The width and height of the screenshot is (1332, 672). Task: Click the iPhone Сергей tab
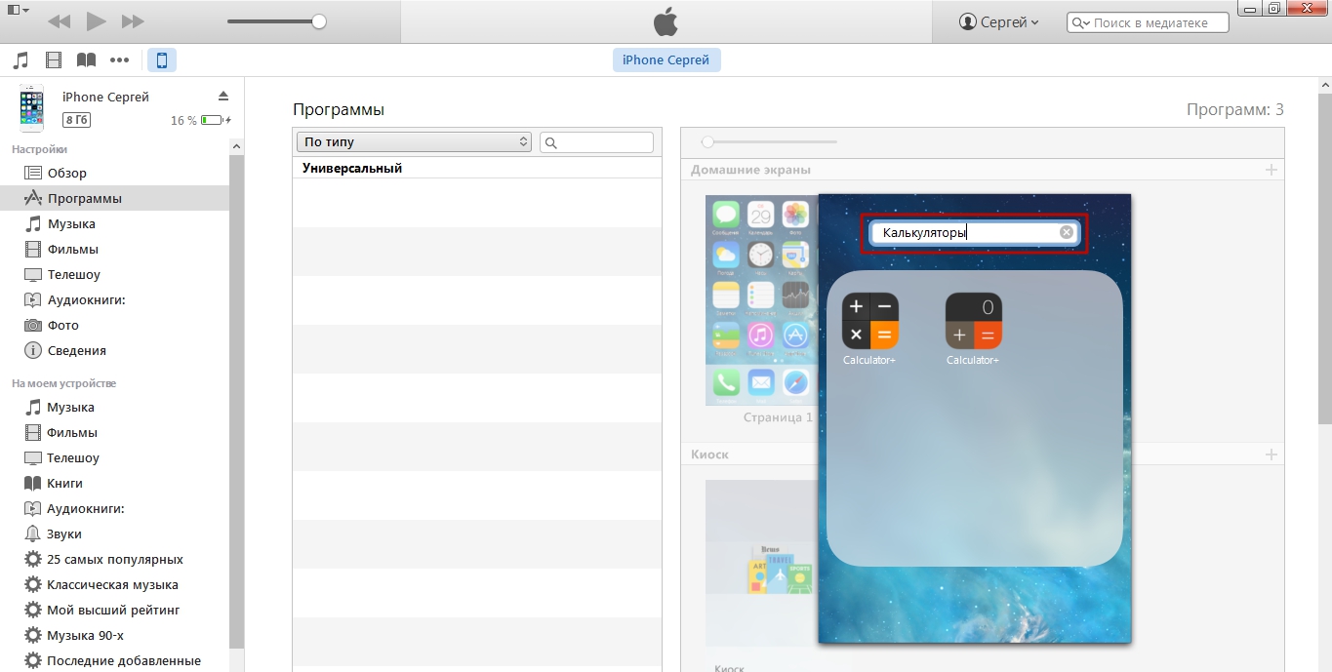(666, 60)
